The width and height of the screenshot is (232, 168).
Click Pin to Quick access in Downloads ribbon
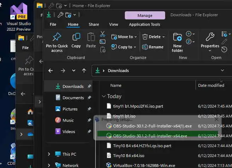click(57, 42)
